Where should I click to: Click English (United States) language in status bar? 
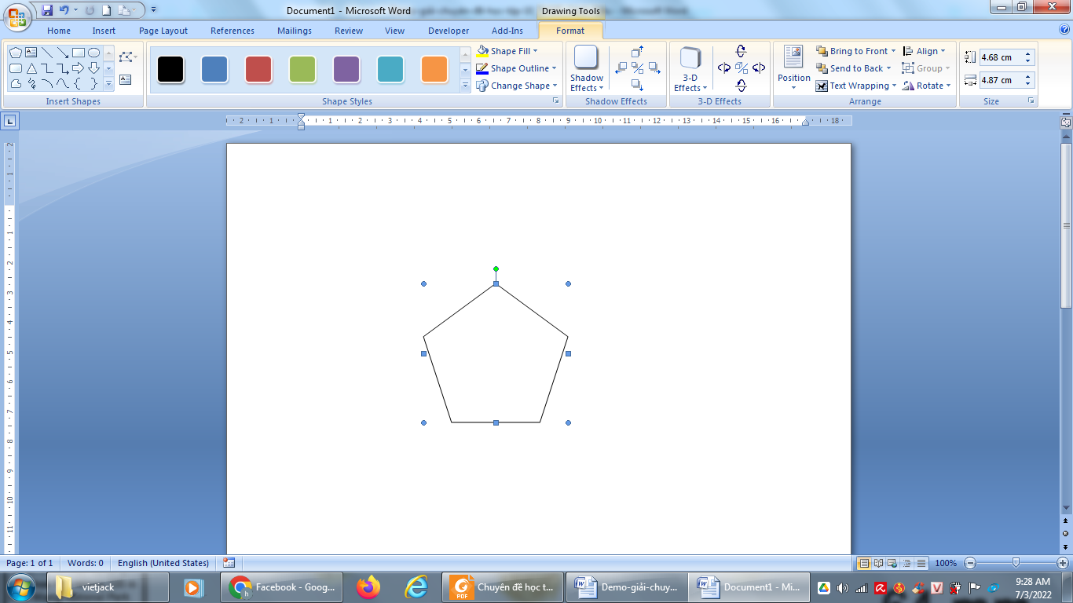tap(163, 563)
